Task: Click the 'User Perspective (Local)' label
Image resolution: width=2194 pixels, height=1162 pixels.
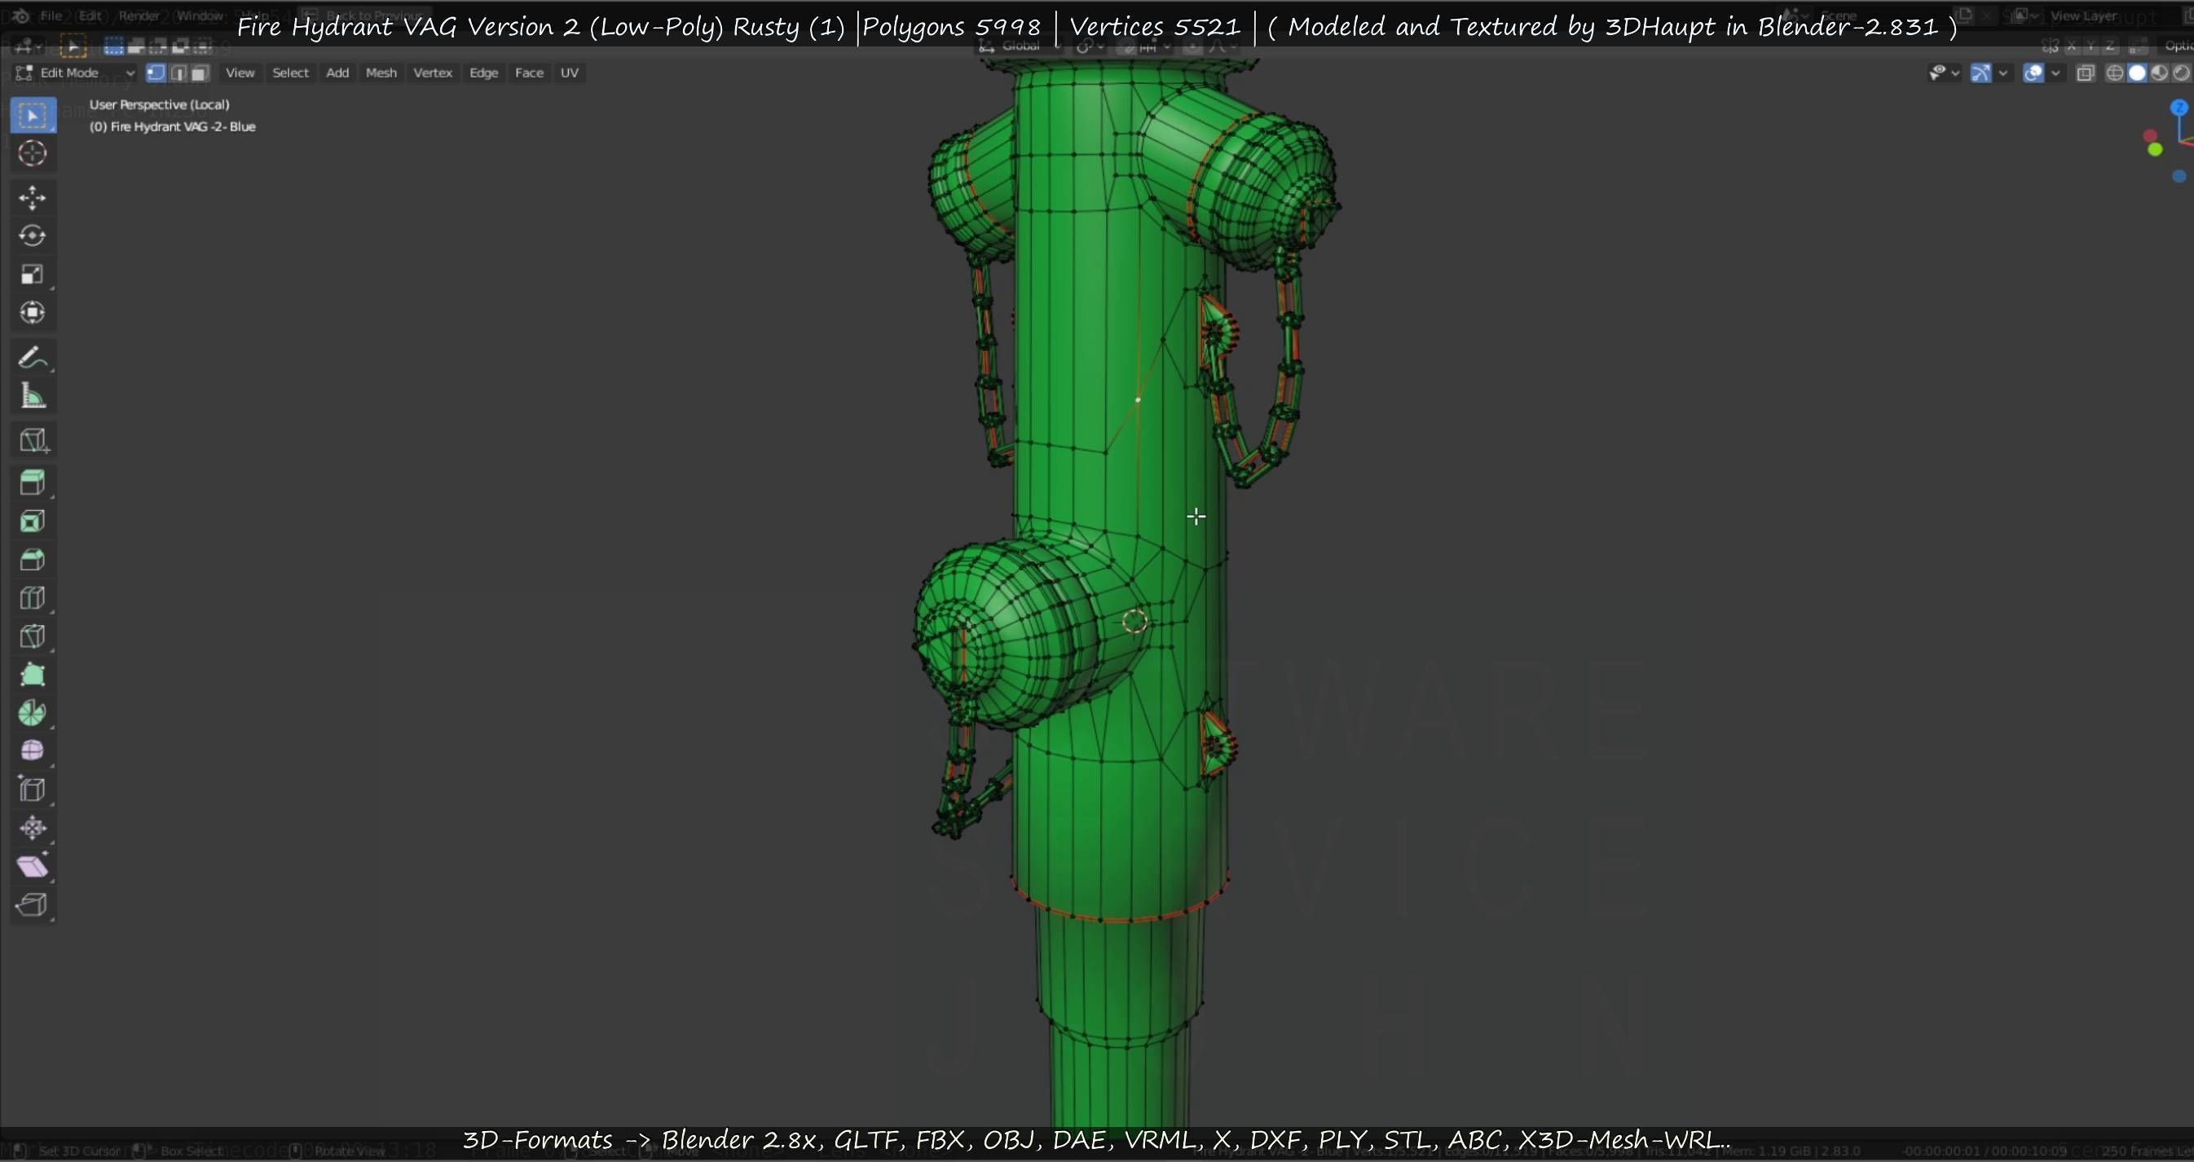Action: pos(159,104)
